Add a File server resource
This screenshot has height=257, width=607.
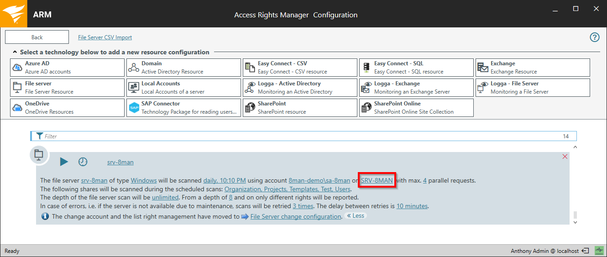(x=67, y=88)
